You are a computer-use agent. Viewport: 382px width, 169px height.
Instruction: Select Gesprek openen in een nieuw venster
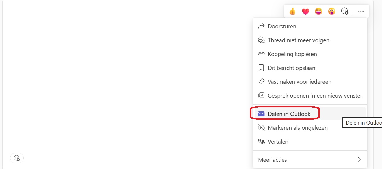point(315,96)
